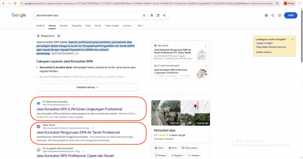Open Chrome three-dot menu
Viewport: 303px width, 159px height.
tap(299, 4)
